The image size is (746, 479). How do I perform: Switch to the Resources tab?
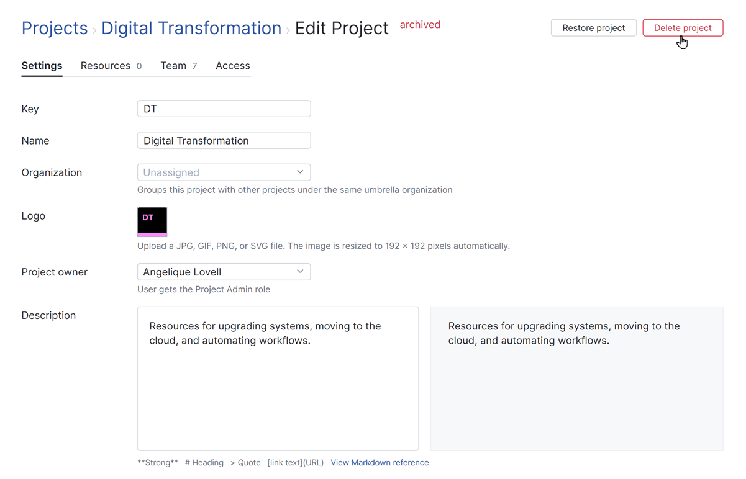coord(111,66)
